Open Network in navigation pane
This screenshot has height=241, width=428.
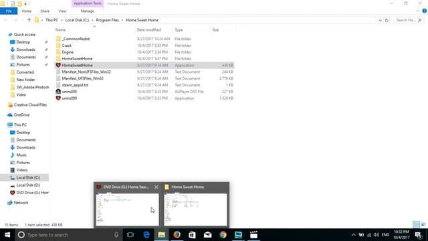[x=21, y=202]
